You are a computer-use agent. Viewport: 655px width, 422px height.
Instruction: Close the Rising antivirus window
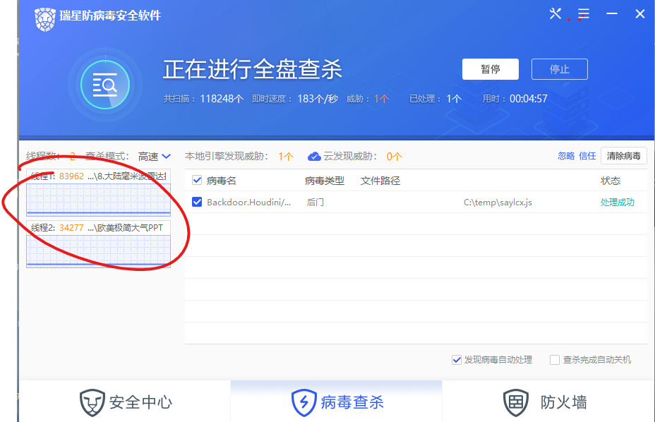640,14
